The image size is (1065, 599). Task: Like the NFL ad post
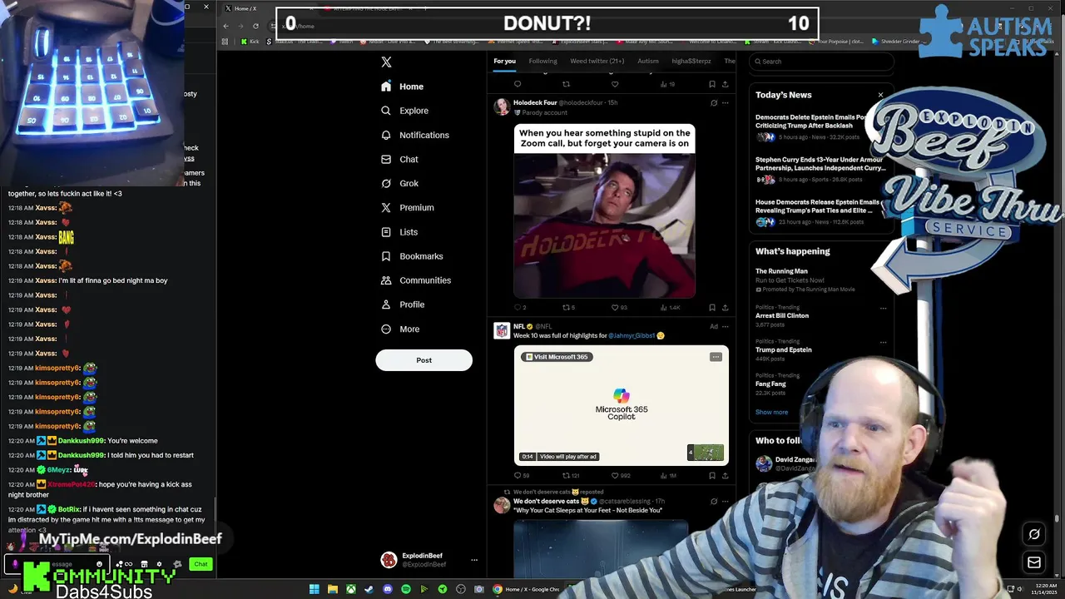pos(616,475)
